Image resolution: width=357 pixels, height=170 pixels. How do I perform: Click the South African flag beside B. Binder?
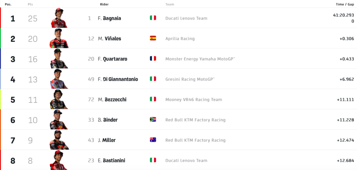click(153, 120)
